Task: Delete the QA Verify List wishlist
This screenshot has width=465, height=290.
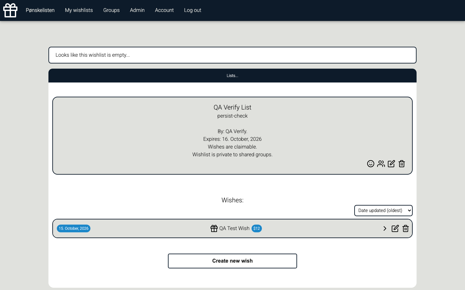Action: [x=402, y=164]
